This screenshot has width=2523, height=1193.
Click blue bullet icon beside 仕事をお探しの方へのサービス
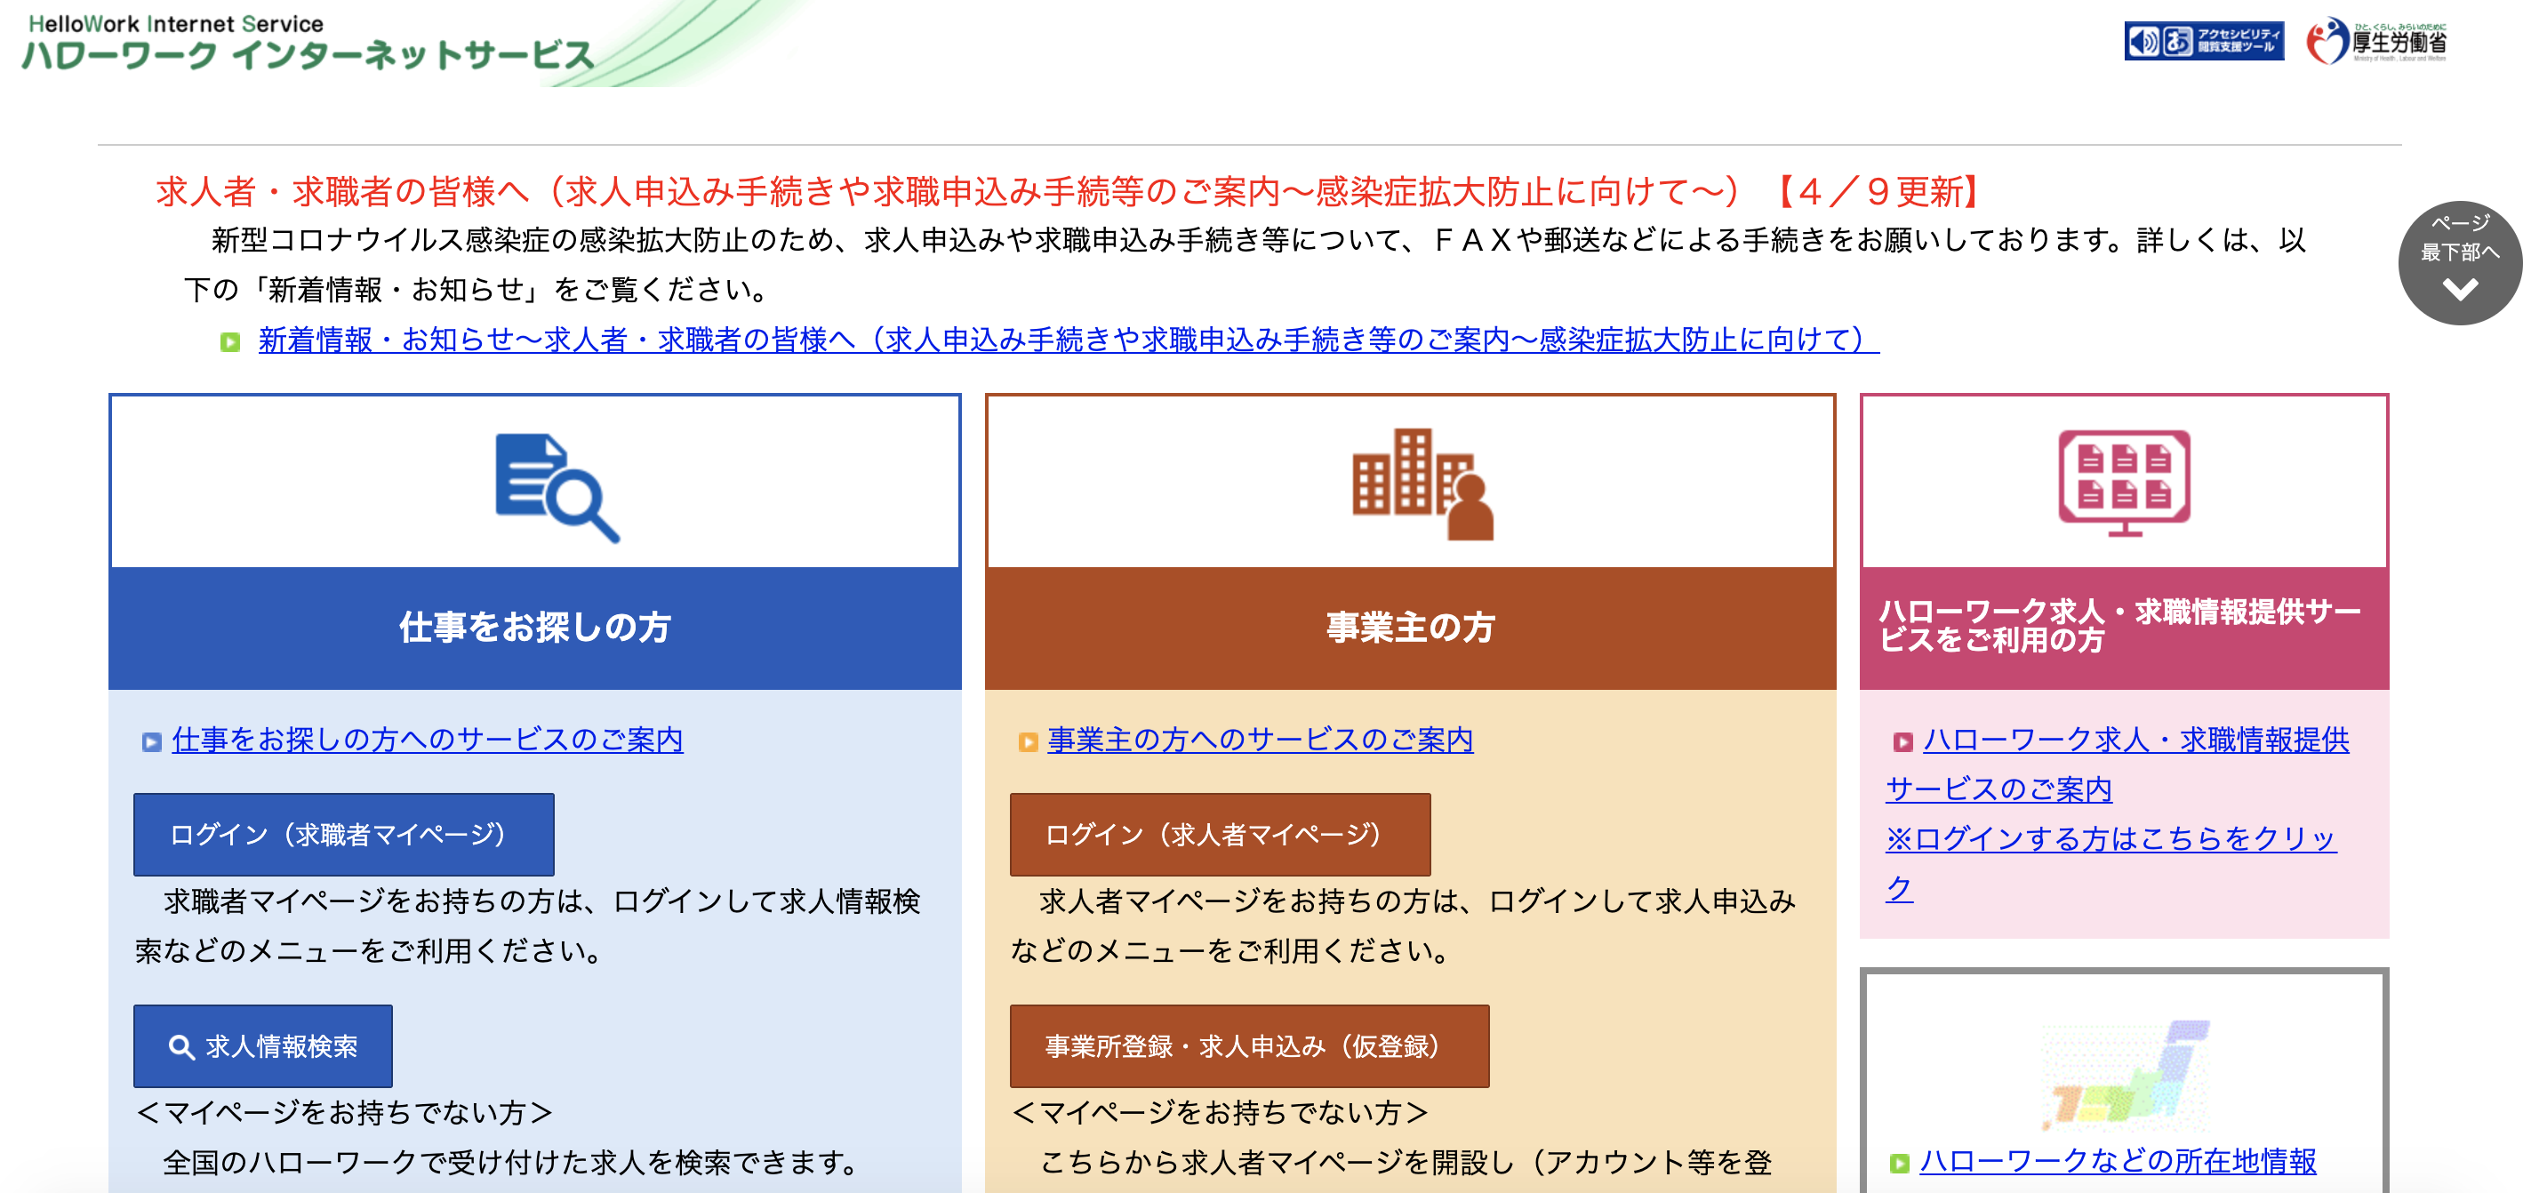(x=151, y=741)
